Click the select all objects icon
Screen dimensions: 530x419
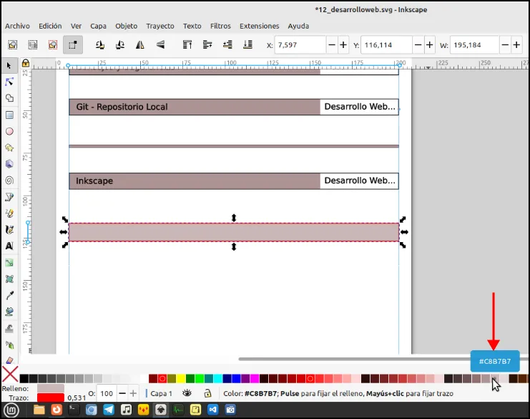tap(12, 44)
